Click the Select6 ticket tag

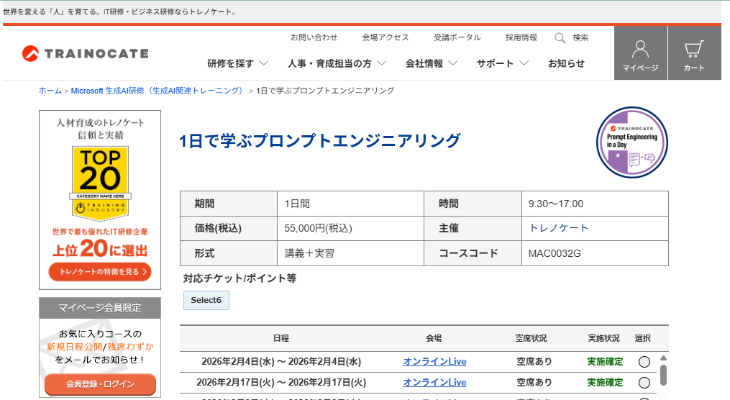206,300
